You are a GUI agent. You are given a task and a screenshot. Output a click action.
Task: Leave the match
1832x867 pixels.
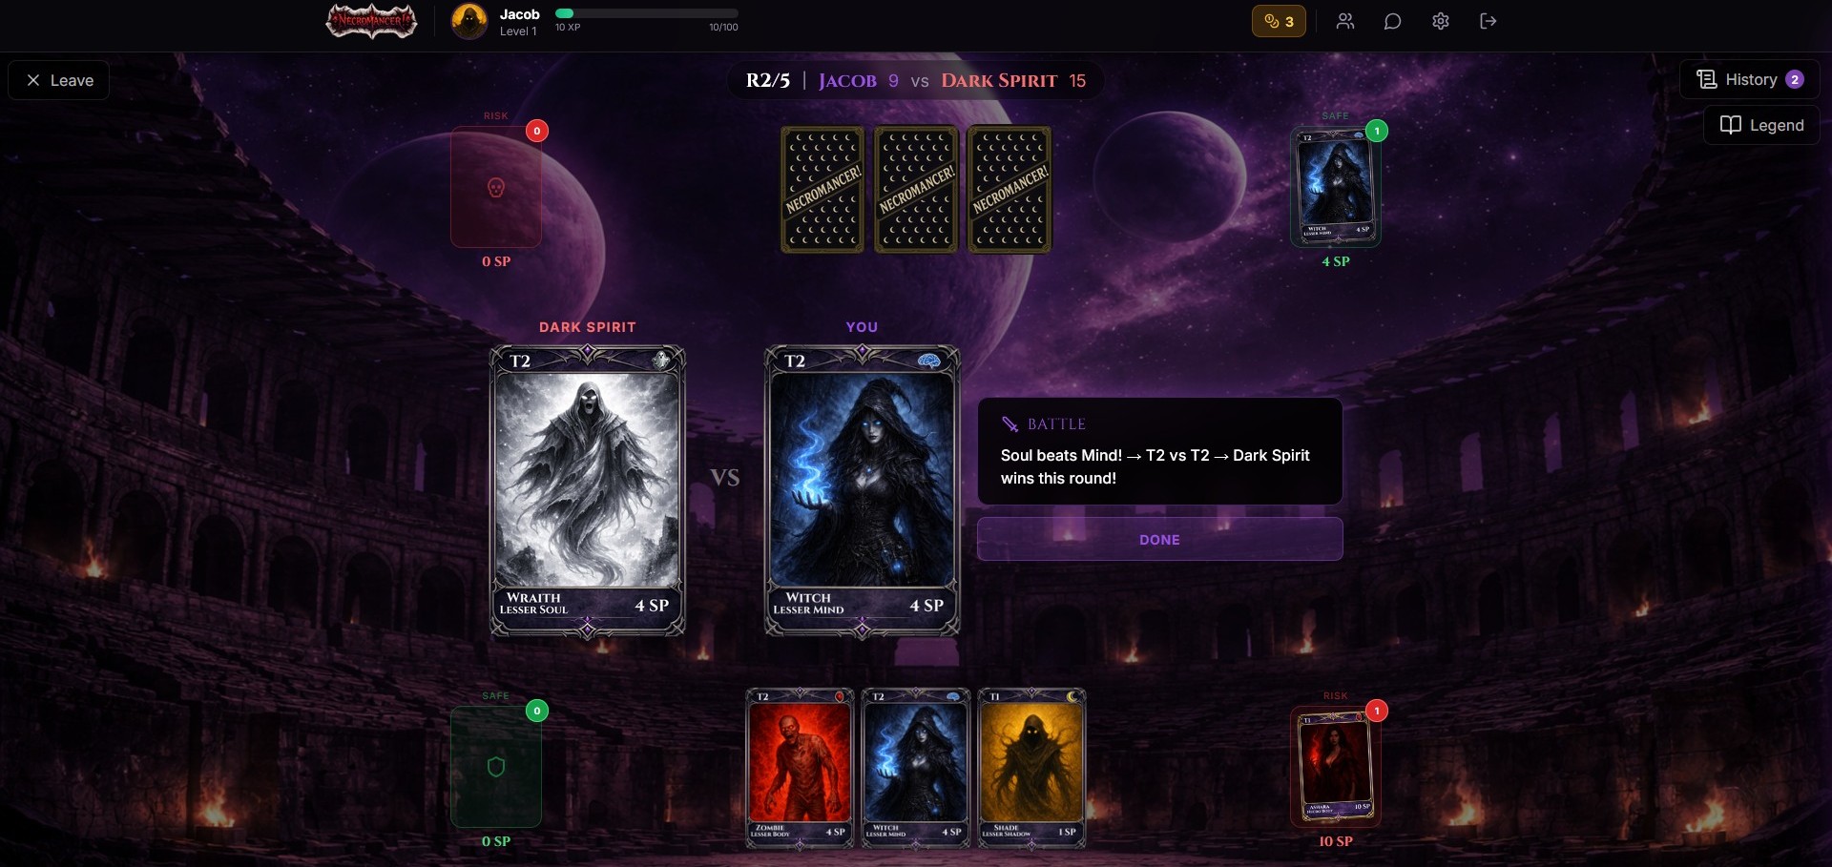click(x=59, y=80)
